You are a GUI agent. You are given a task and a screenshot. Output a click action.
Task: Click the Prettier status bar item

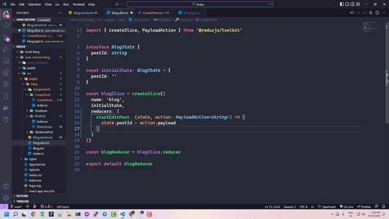coord(364,207)
